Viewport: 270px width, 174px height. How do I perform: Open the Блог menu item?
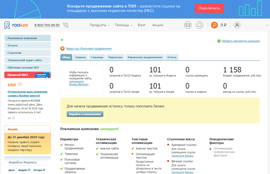[142, 25]
